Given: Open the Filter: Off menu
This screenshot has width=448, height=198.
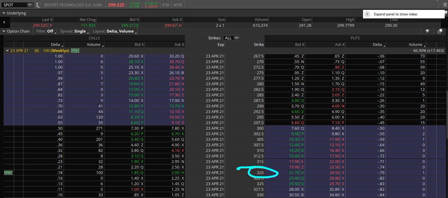Looking at the screenshot, I should pos(46,31).
